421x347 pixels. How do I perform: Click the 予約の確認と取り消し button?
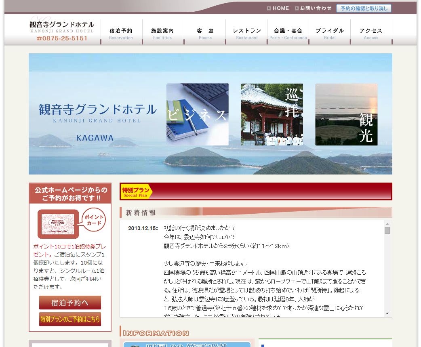pos(364,8)
